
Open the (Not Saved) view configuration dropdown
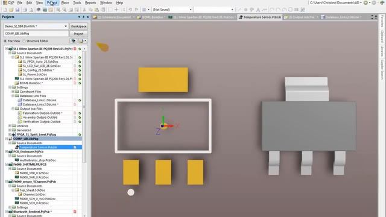(x=191, y=10)
